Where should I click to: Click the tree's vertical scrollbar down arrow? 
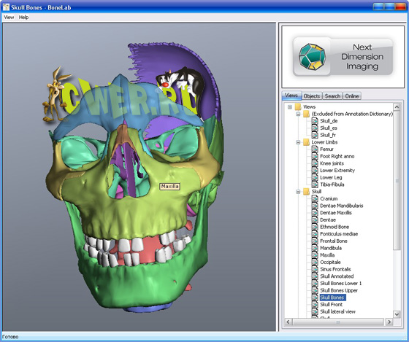397,314
